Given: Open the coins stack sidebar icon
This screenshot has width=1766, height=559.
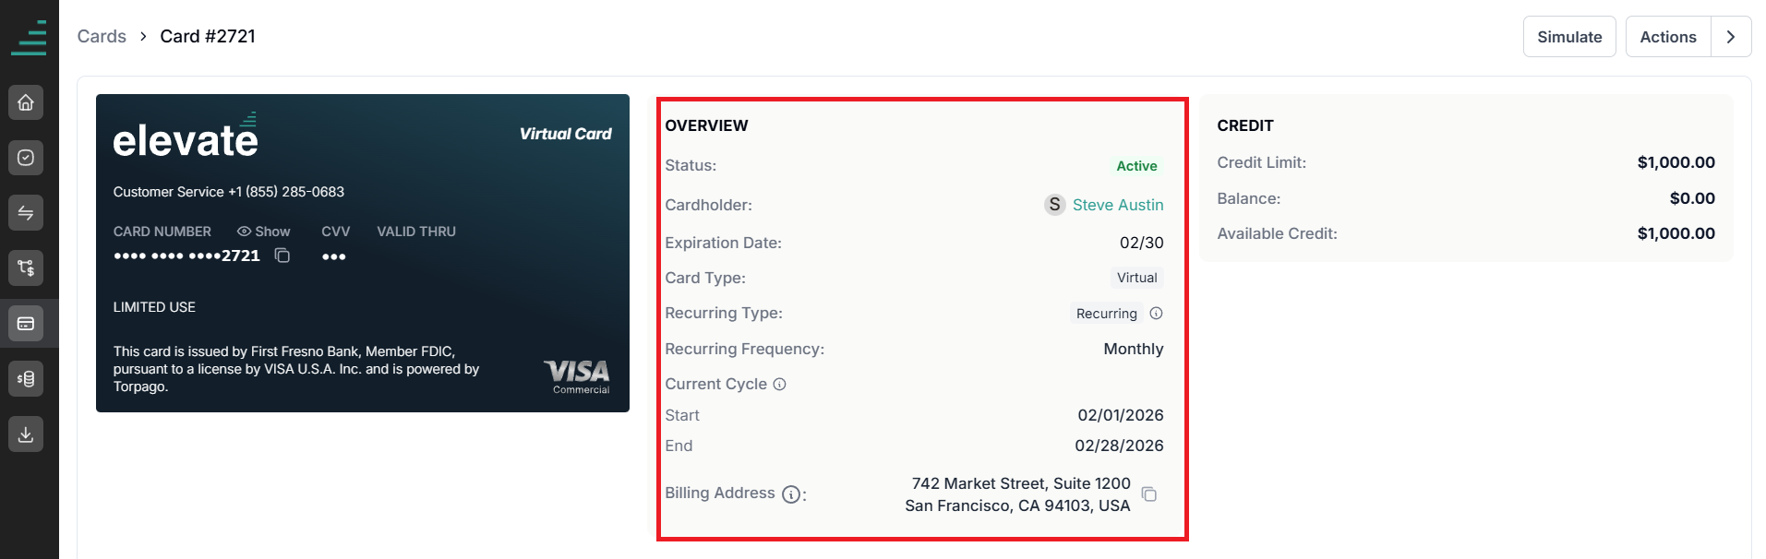Looking at the screenshot, I should tap(26, 379).
